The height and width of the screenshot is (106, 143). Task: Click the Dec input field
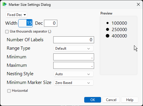coord(51,23)
